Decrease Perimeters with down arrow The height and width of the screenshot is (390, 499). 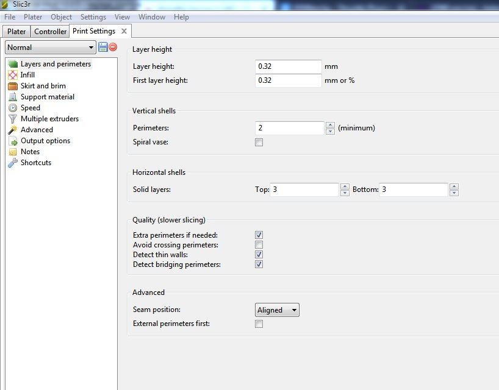pyautogui.click(x=330, y=132)
